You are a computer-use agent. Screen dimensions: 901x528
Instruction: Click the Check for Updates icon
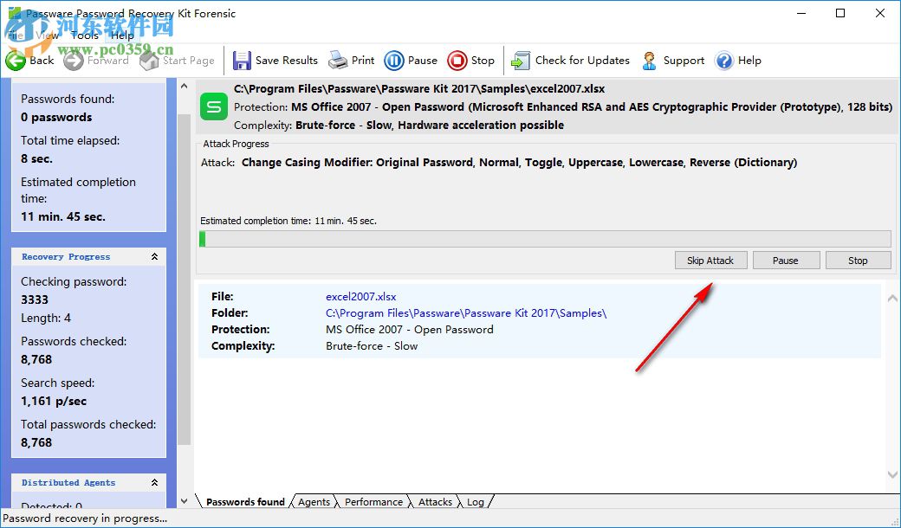tap(521, 61)
